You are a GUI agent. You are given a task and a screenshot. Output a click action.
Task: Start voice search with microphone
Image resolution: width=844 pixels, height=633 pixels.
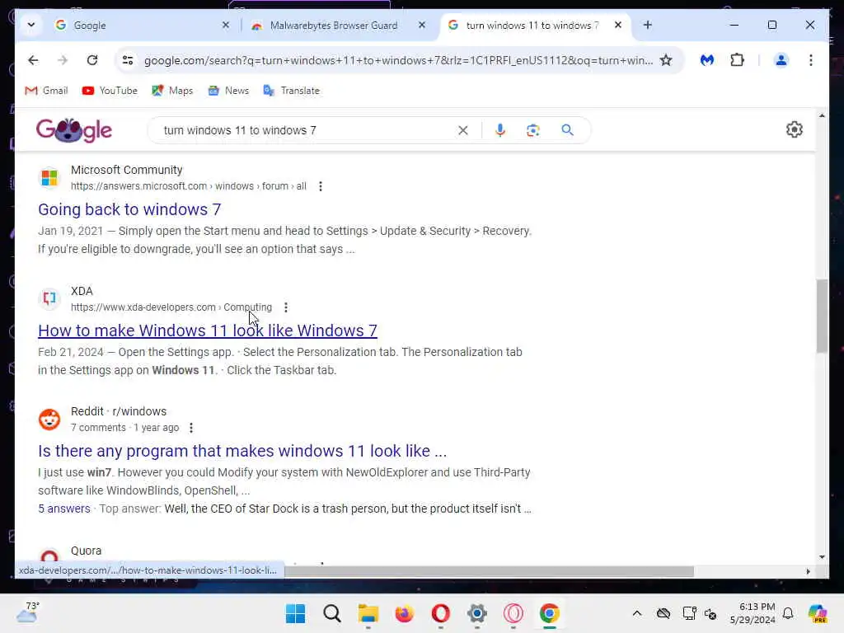click(x=500, y=130)
